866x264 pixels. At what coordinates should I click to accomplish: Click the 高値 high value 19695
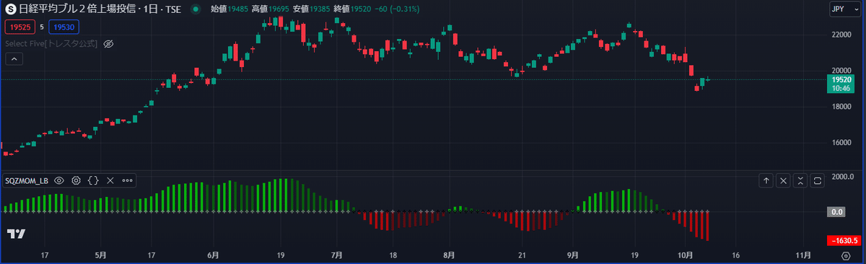280,9
